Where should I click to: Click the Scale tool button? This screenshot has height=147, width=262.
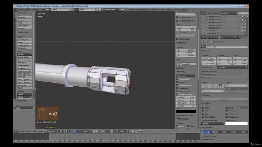pyautogui.click(x=25, y=23)
